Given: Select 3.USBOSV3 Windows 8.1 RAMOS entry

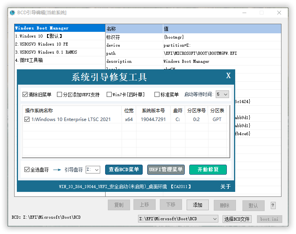Looking at the screenshot, I should [x=60, y=52].
